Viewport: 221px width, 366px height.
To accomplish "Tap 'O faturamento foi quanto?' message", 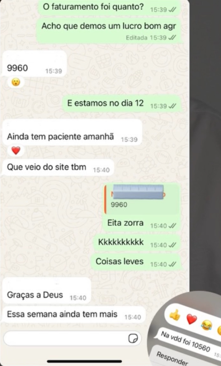I will (110, 7).
